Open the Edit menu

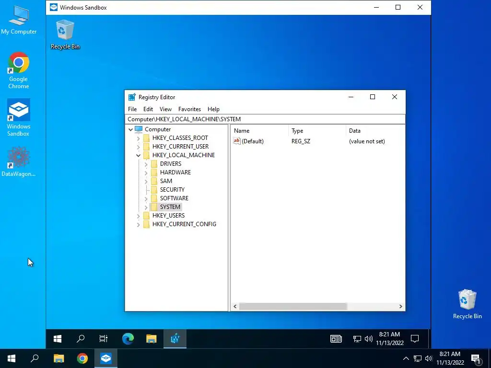(x=148, y=109)
